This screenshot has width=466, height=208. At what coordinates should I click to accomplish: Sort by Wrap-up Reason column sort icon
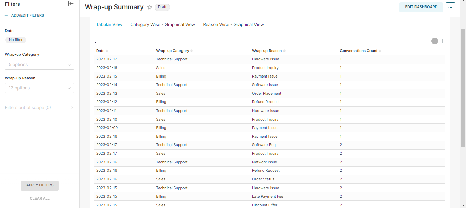284,51
